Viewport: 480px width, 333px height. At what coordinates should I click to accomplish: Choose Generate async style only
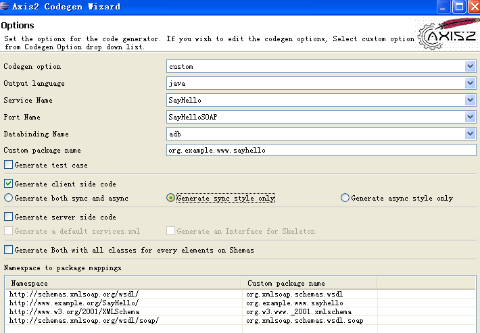point(345,198)
